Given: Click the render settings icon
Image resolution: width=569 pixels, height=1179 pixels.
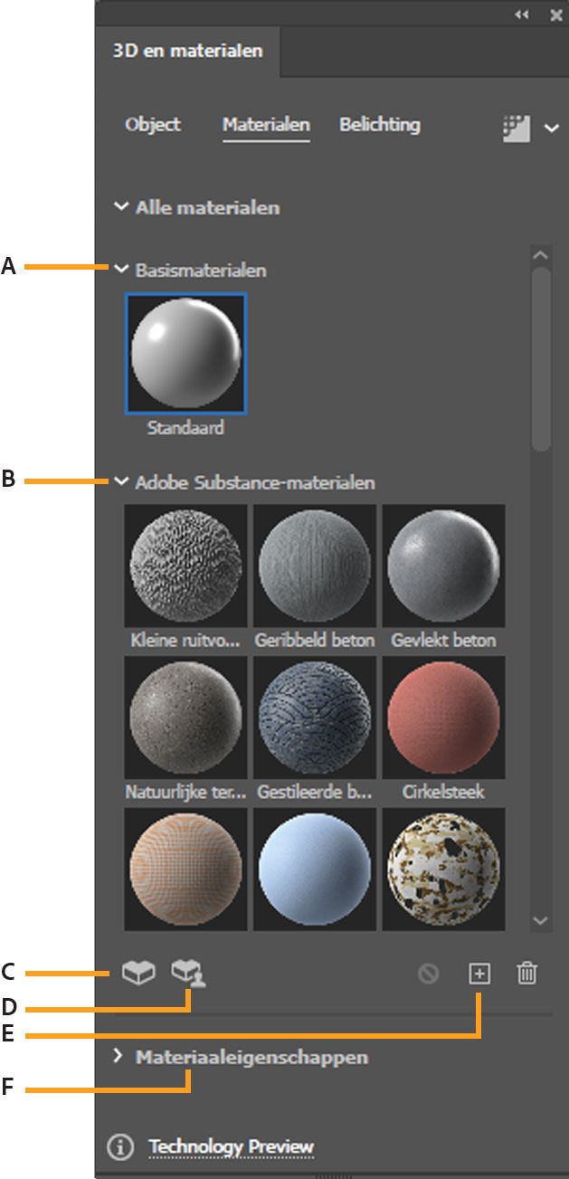Looking at the screenshot, I should [x=516, y=128].
